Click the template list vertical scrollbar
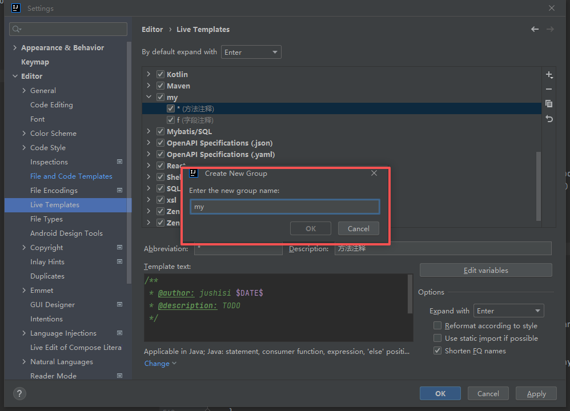The image size is (570, 411). pyautogui.click(x=539, y=186)
